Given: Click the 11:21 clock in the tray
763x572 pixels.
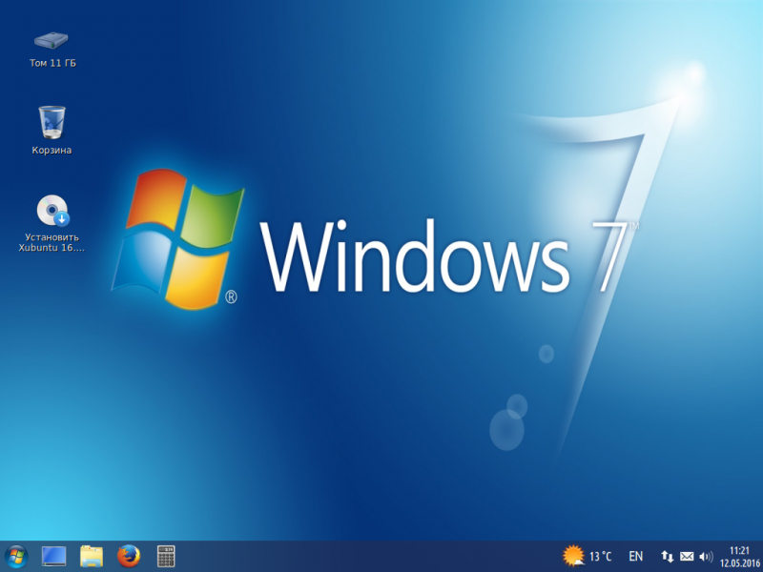Looking at the screenshot, I should [739, 551].
